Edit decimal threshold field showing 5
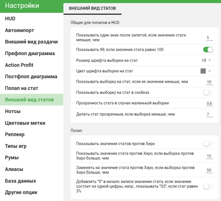 click(x=210, y=38)
